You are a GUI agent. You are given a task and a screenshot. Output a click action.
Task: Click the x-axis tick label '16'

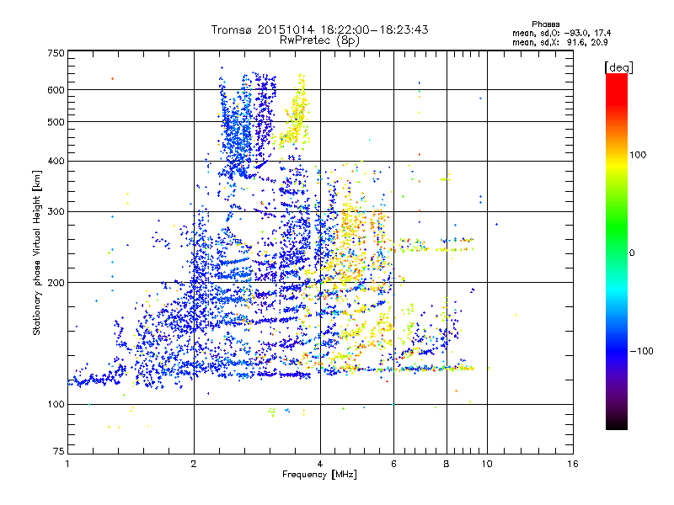(x=573, y=464)
